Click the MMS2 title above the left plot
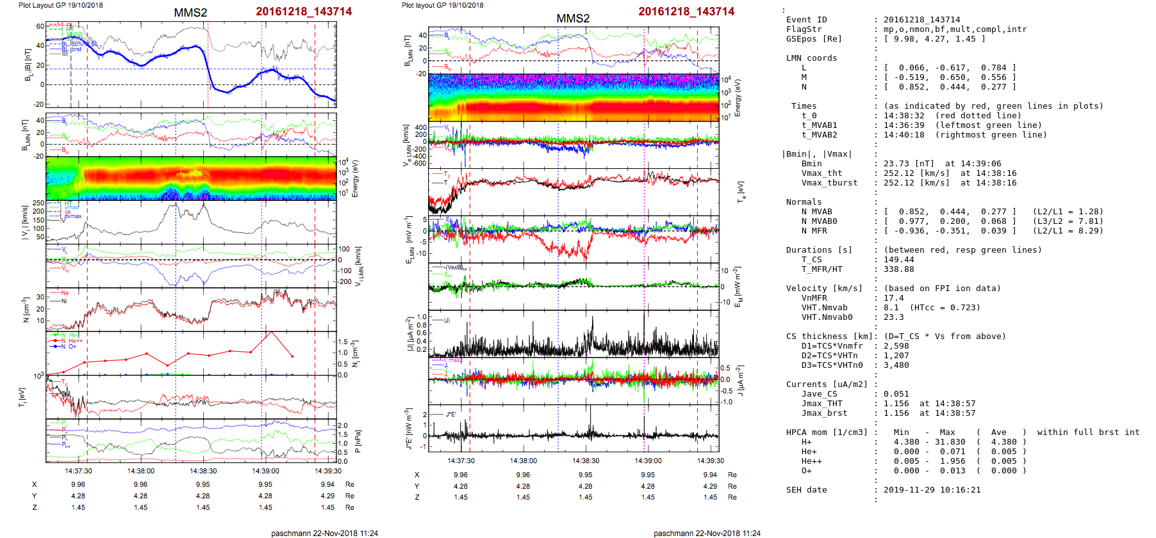The image size is (1156, 538). [190, 13]
